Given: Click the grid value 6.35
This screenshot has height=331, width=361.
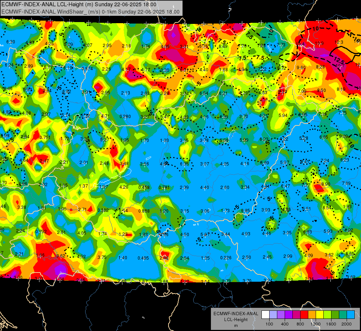Looking at the screenshot, I should pos(184,164).
